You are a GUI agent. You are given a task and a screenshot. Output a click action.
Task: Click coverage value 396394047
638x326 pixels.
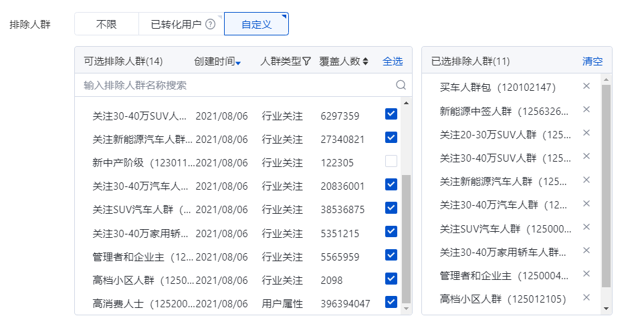[x=346, y=304]
